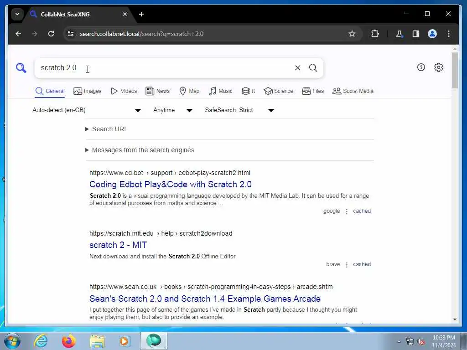The width and height of the screenshot is (467, 350).
Task: Switch to the Map category
Action: point(189,91)
